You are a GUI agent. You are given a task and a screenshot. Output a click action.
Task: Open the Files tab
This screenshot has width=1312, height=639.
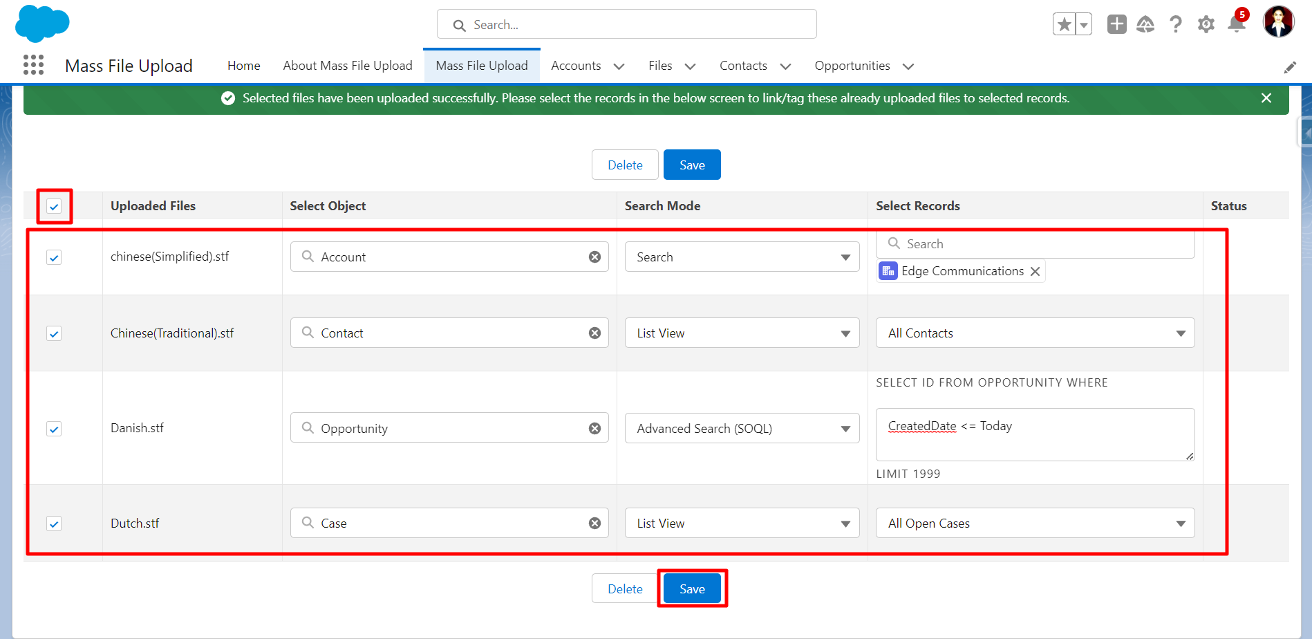(660, 66)
